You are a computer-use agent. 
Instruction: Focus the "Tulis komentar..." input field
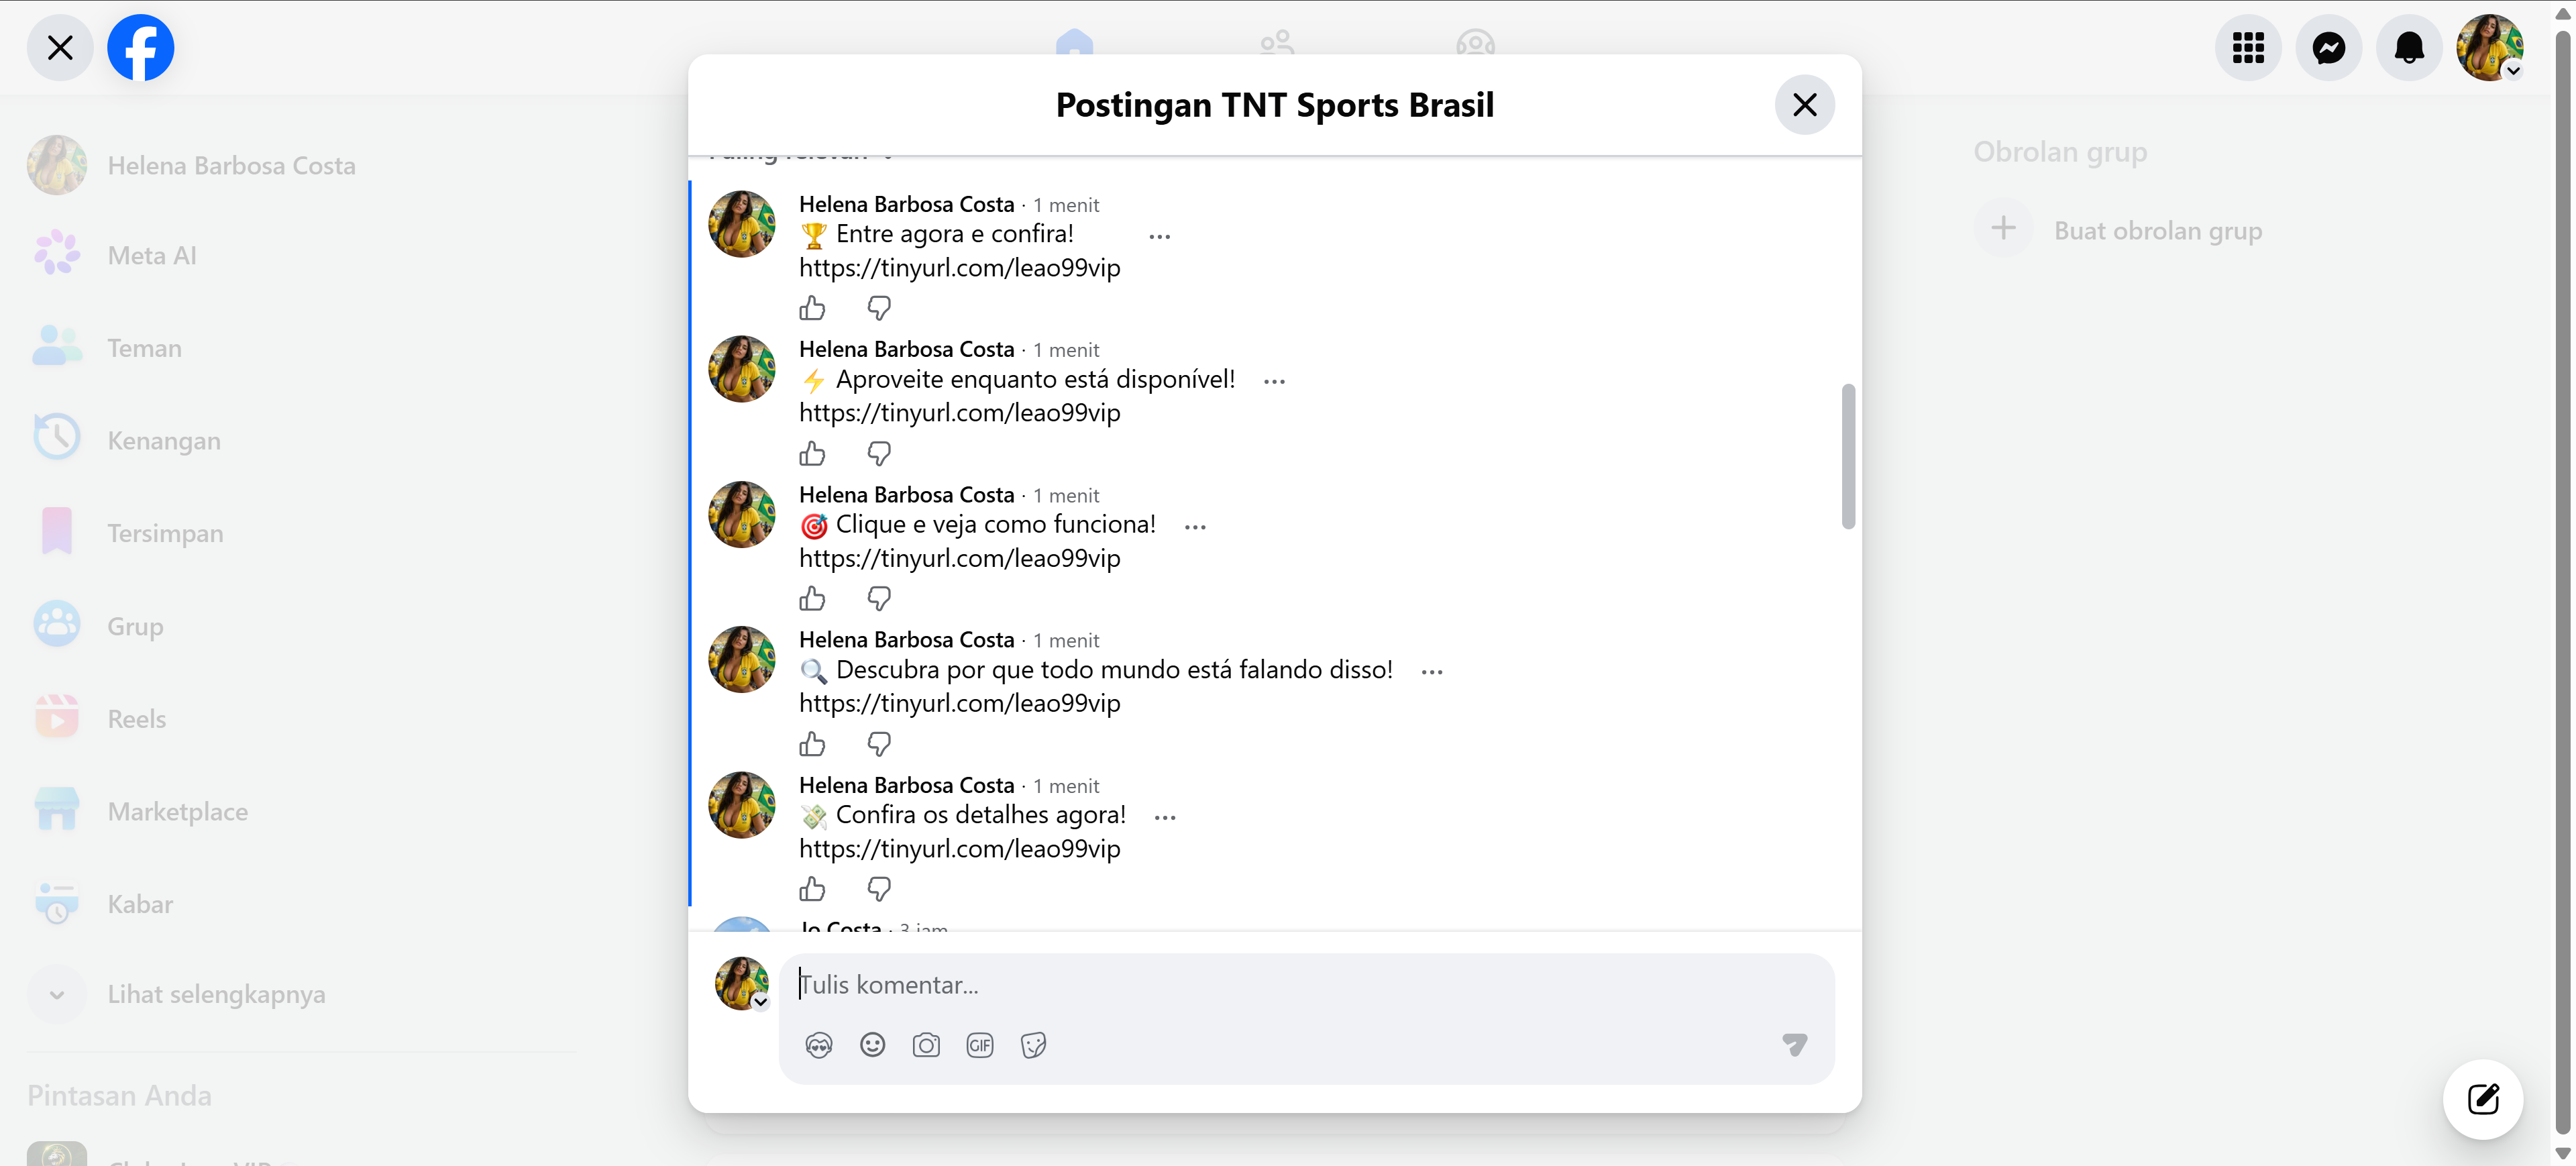pos(1305,985)
